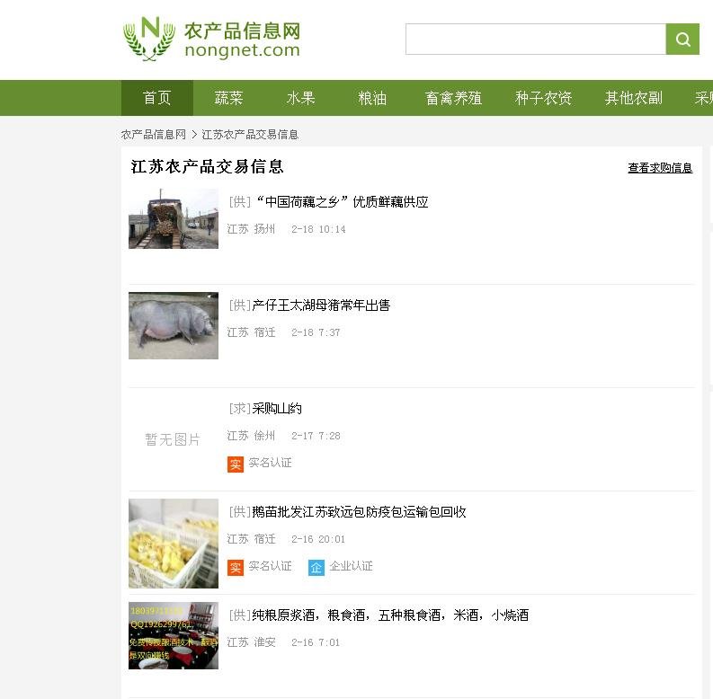
Task: Open the lotus root truck thumbnail
Action: tap(174, 218)
